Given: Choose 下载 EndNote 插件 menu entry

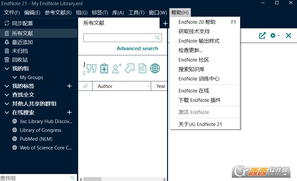Looking at the screenshot, I should [205, 100].
